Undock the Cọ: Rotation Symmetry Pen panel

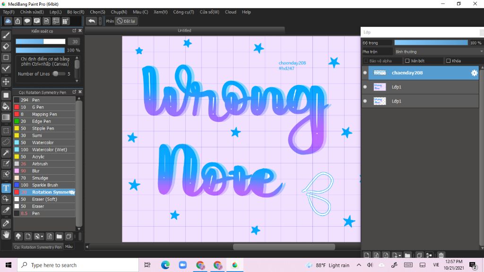[x=74, y=92]
